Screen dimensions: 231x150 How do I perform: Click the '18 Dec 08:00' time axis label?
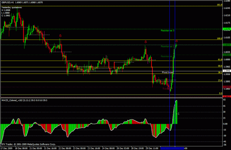click(21, 149)
